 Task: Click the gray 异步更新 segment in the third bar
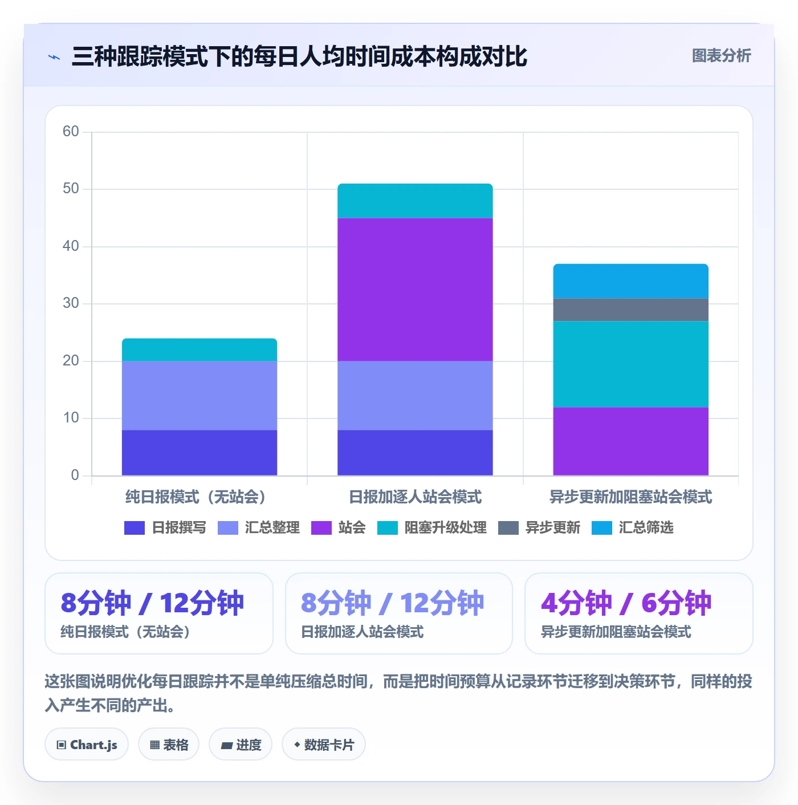pos(631,310)
